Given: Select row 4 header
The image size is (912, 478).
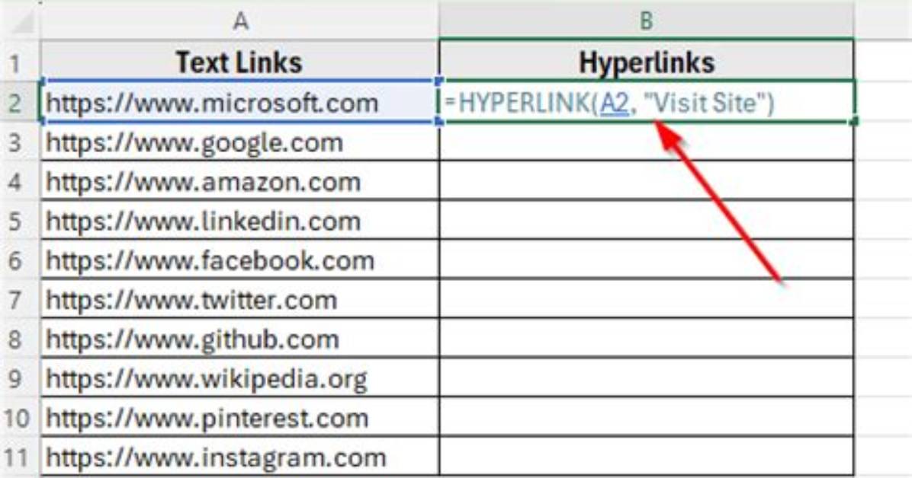Looking at the screenshot, I should [x=20, y=182].
